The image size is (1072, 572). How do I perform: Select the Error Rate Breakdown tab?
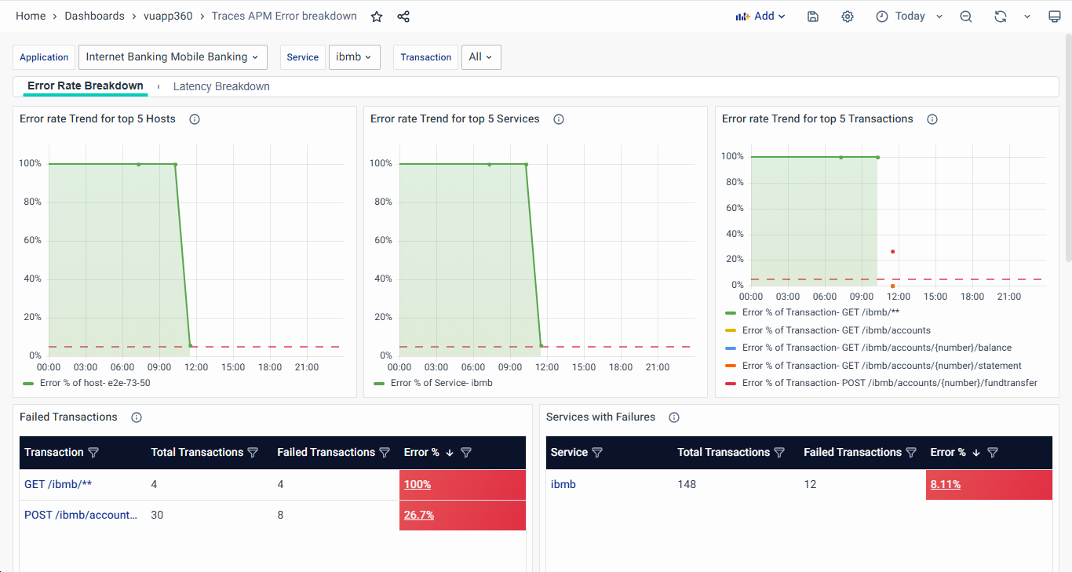click(86, 86)
